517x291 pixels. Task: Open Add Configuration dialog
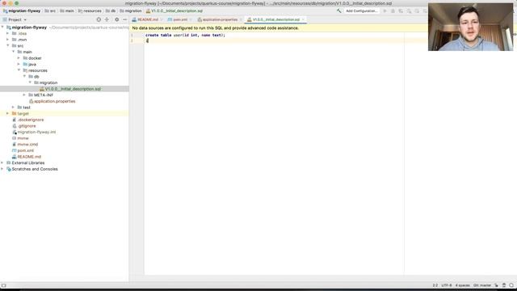coord(361,11)
